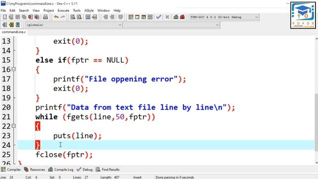The height and width of the screenshot is (179, 318).
Task: Open the (globals) scope dropdown
Action: pos(74,25)
